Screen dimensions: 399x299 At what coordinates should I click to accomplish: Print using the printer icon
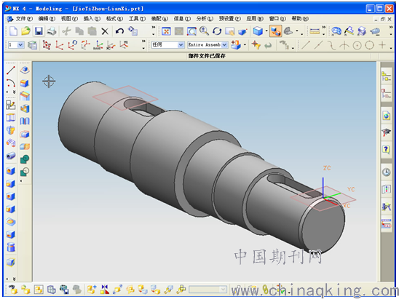[52, 31]
